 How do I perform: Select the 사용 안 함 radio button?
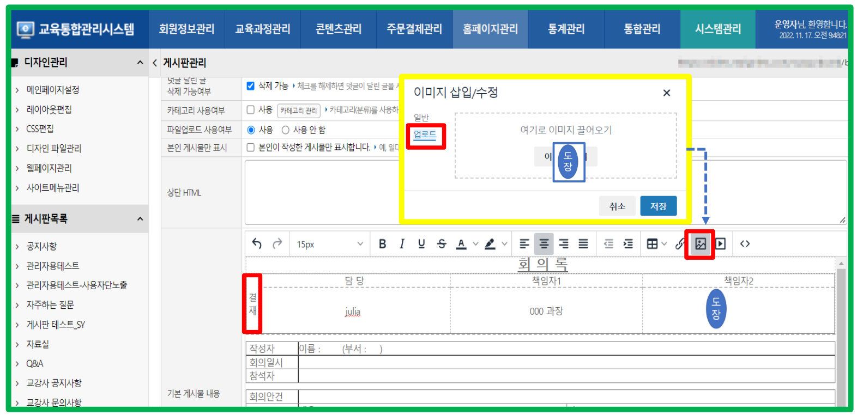coord(285,130)
